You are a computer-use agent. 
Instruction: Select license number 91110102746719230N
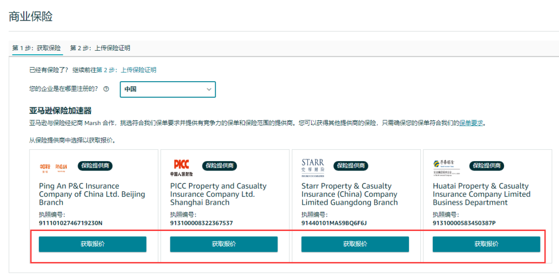click(70, 223)
